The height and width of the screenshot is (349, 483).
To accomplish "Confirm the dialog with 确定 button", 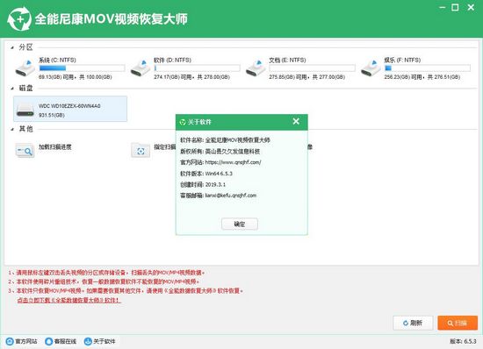I will click(240, 224).
